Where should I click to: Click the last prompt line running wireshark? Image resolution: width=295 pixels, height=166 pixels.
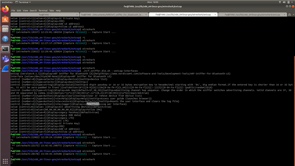53,160
